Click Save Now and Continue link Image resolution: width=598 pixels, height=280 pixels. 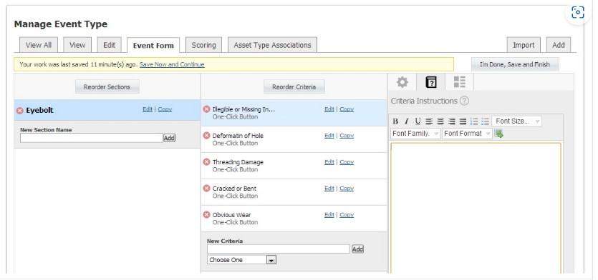click(x=172, y=65)
